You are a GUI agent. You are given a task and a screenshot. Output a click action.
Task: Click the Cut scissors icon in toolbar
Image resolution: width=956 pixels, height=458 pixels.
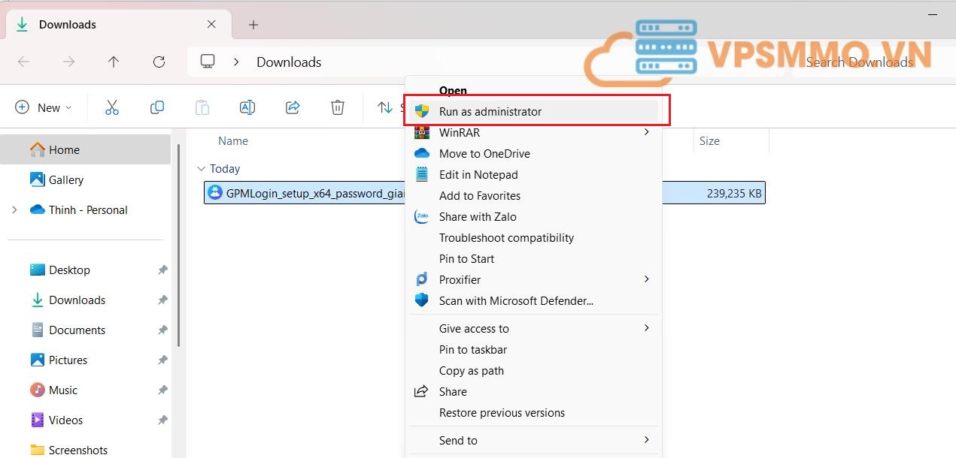coord(112,107)
